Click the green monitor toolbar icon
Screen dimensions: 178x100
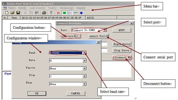coord(64,13)
